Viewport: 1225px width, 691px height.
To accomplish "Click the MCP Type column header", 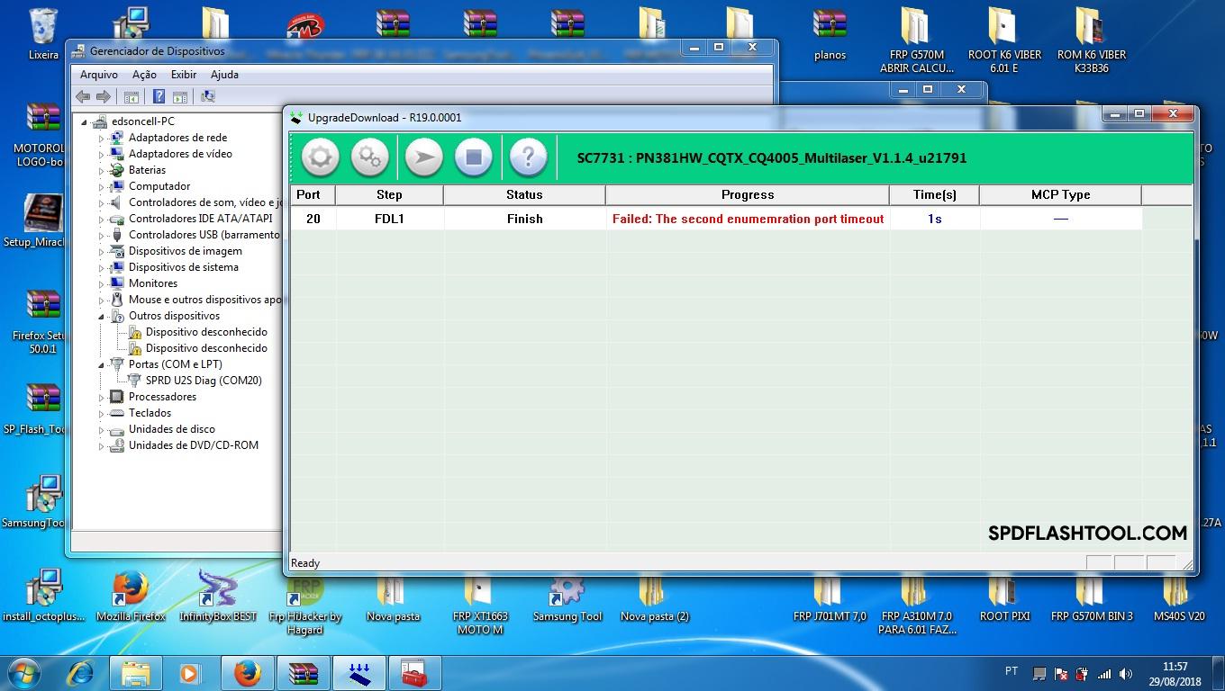I will [x=1060, y=194].
